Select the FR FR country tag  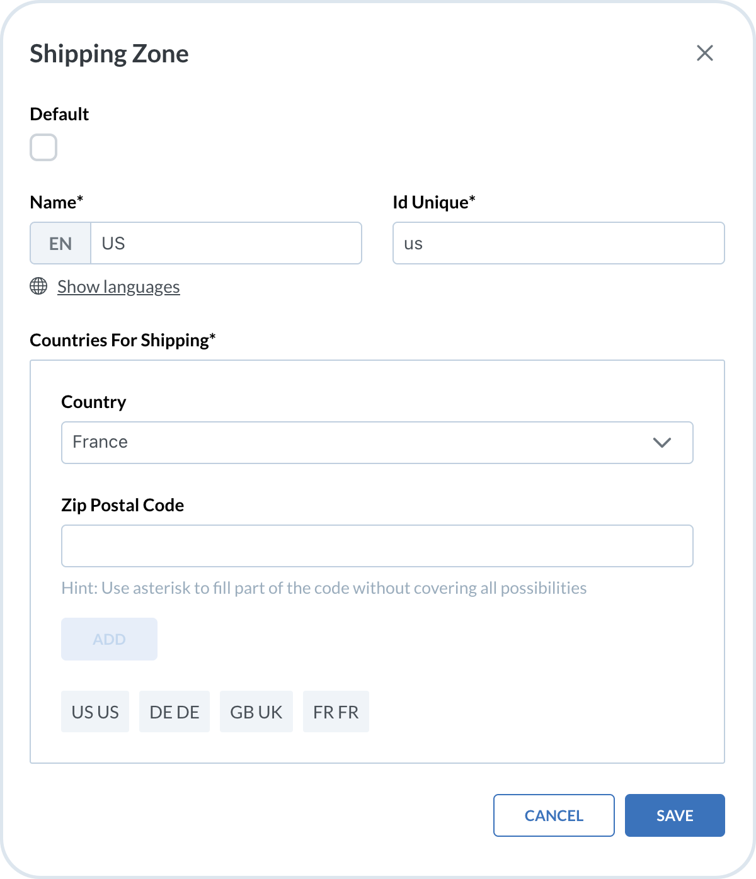coord(336,712)
